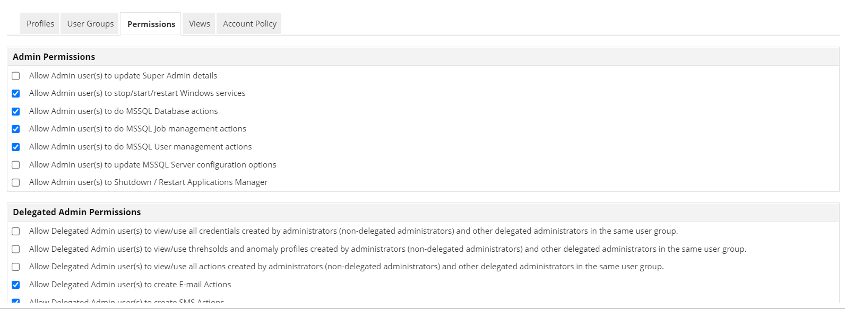Check the thresholds and anomaly profiles checkbox

click(x=16, y=249)
